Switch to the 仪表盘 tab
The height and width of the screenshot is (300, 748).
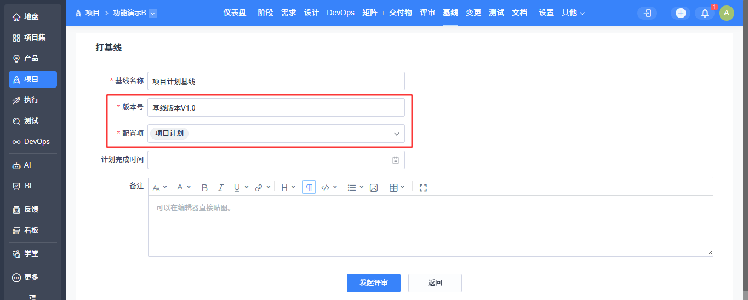[x=235, y=13]
